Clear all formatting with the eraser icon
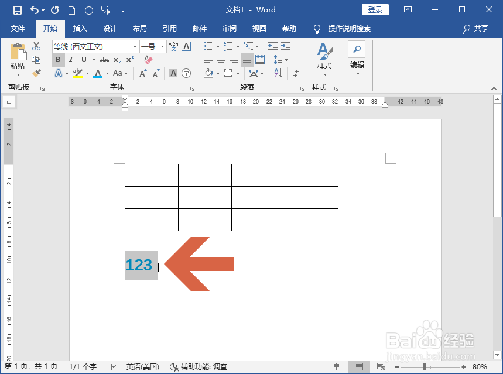 (x=148, y=60)
